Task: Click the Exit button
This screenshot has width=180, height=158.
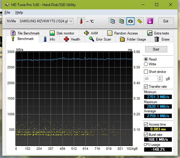Action: click(x=166, y=21)
